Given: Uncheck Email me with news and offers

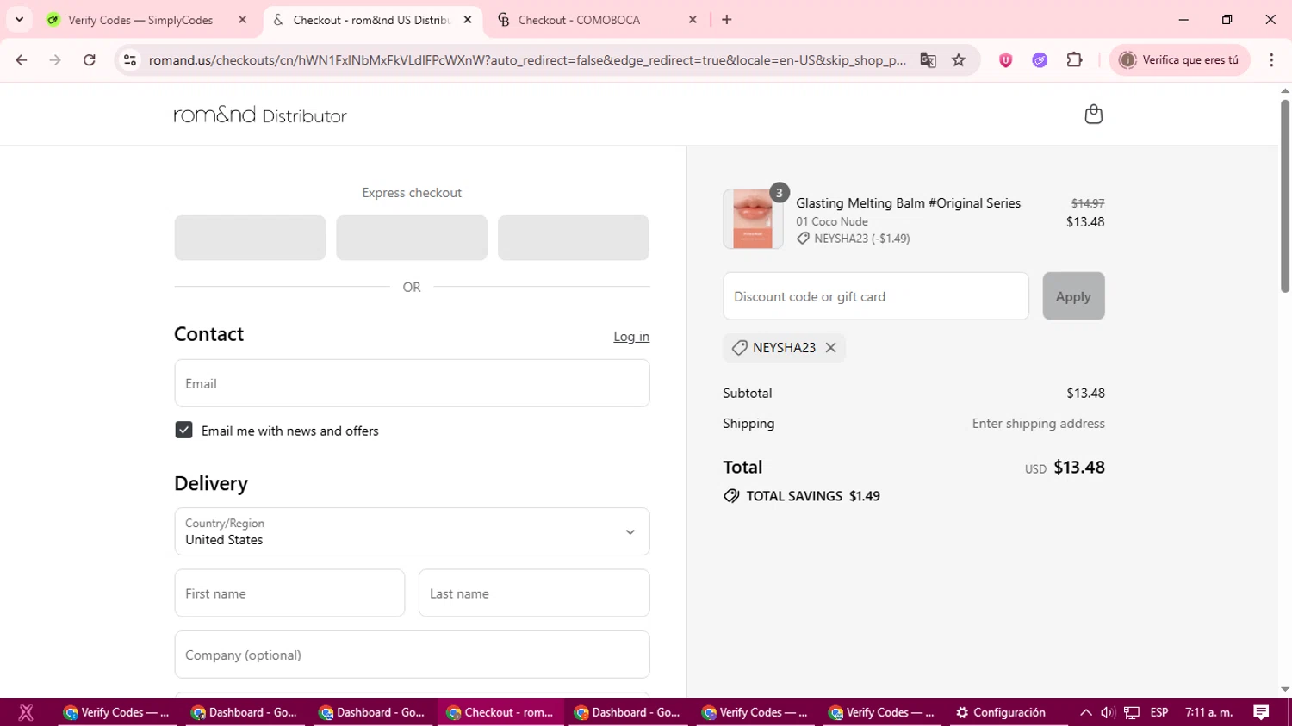Looking at the screenshot, I should click(x=183, y=431).
